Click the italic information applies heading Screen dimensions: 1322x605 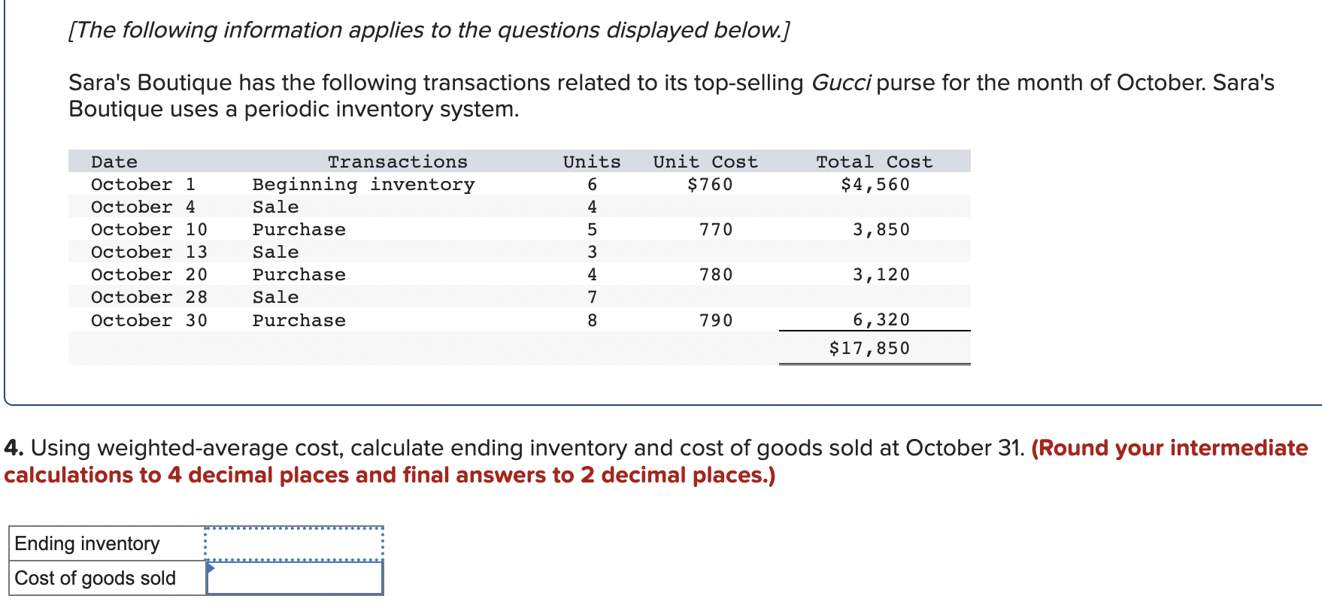(x=429, y=30)
